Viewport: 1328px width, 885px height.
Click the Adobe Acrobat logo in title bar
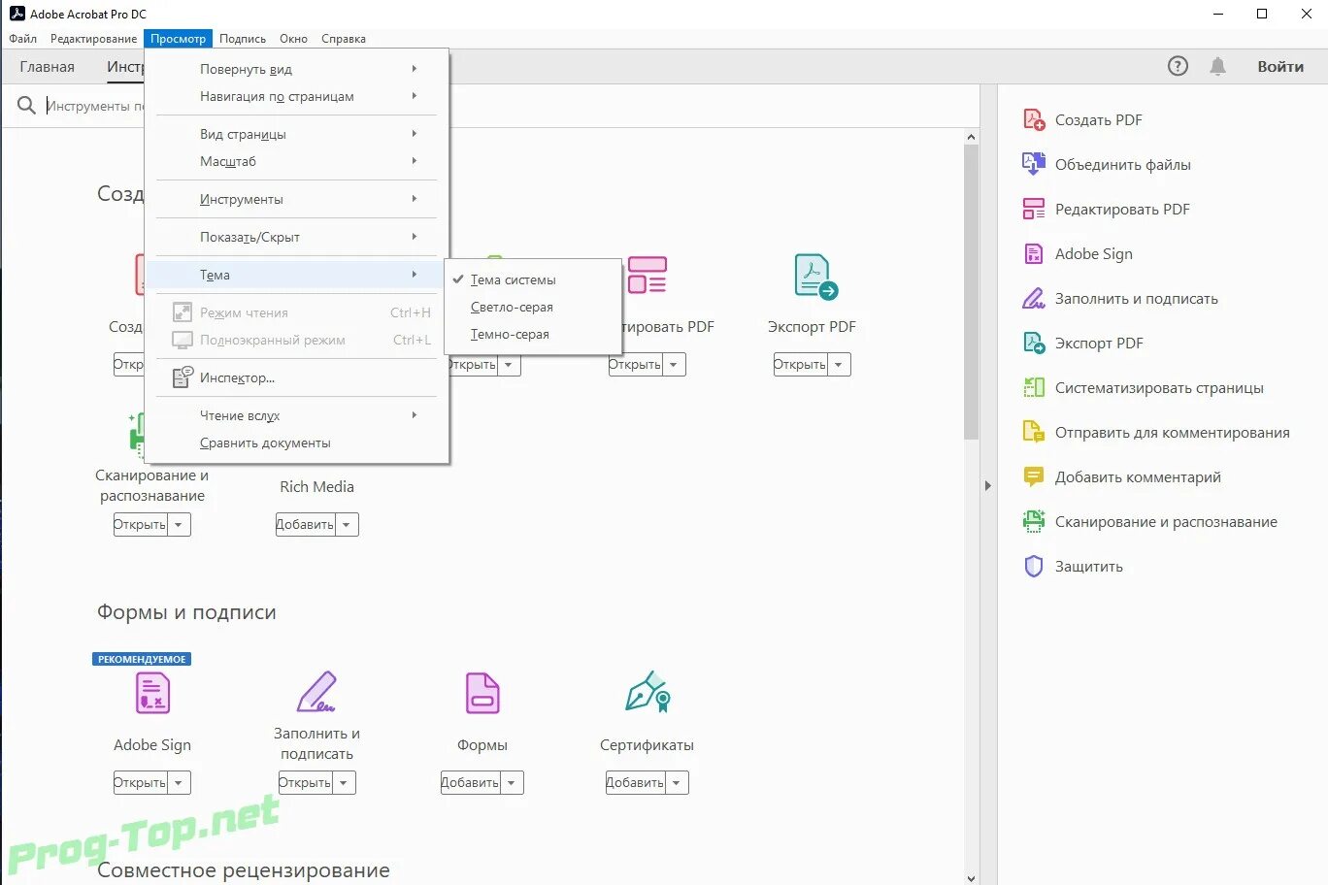(17, 14)
